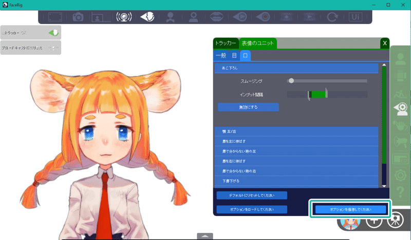Screen dimensions: 411x240
Task: Click the スムージング slider knob
Action: click(x=291, y=81)
